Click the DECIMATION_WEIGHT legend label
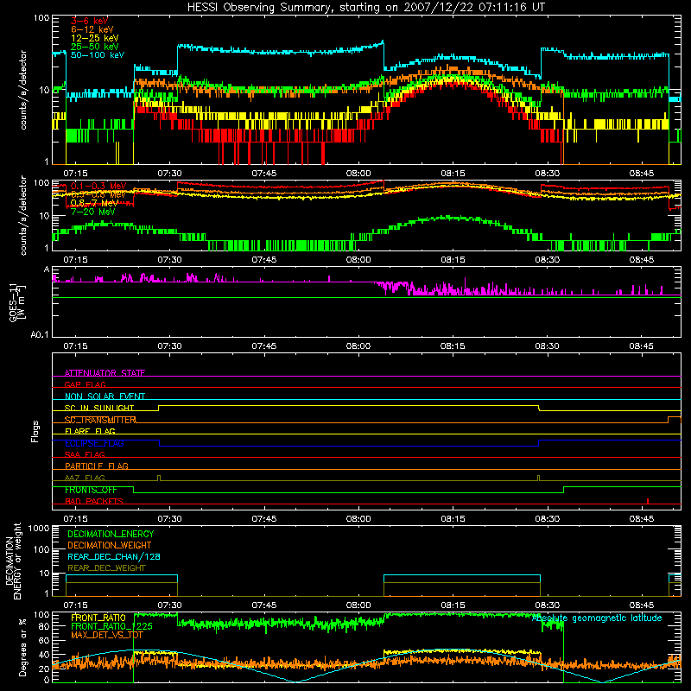691x691 pixels. (x=110, y=545)
